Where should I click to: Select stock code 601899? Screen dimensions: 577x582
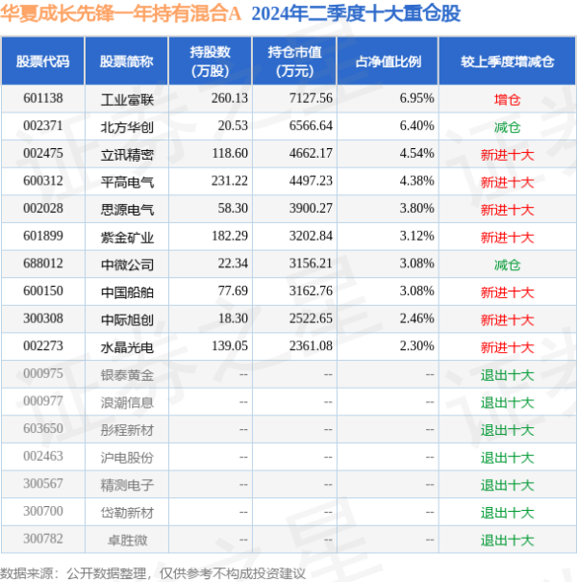pos(43,236)
